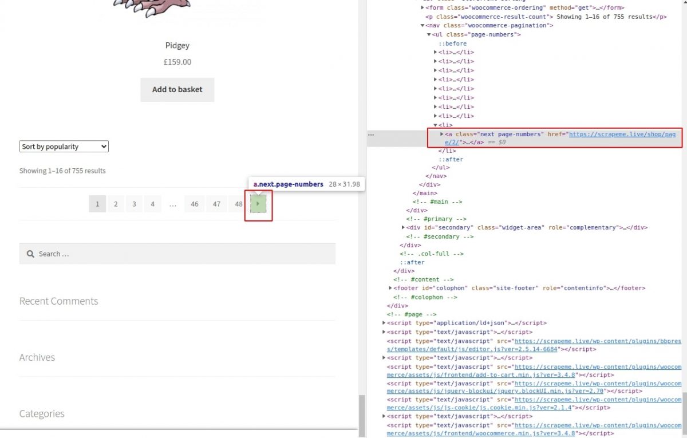The height and width of the screenshot is (438, 687).
Task: Click the Add to basket button
Action: click(x=177, y=89)
